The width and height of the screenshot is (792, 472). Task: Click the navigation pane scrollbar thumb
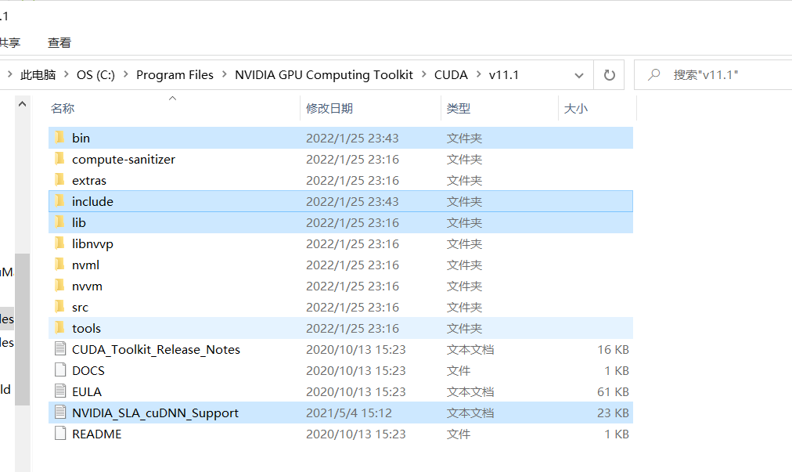pyautogui.click(x=22, y=329)
